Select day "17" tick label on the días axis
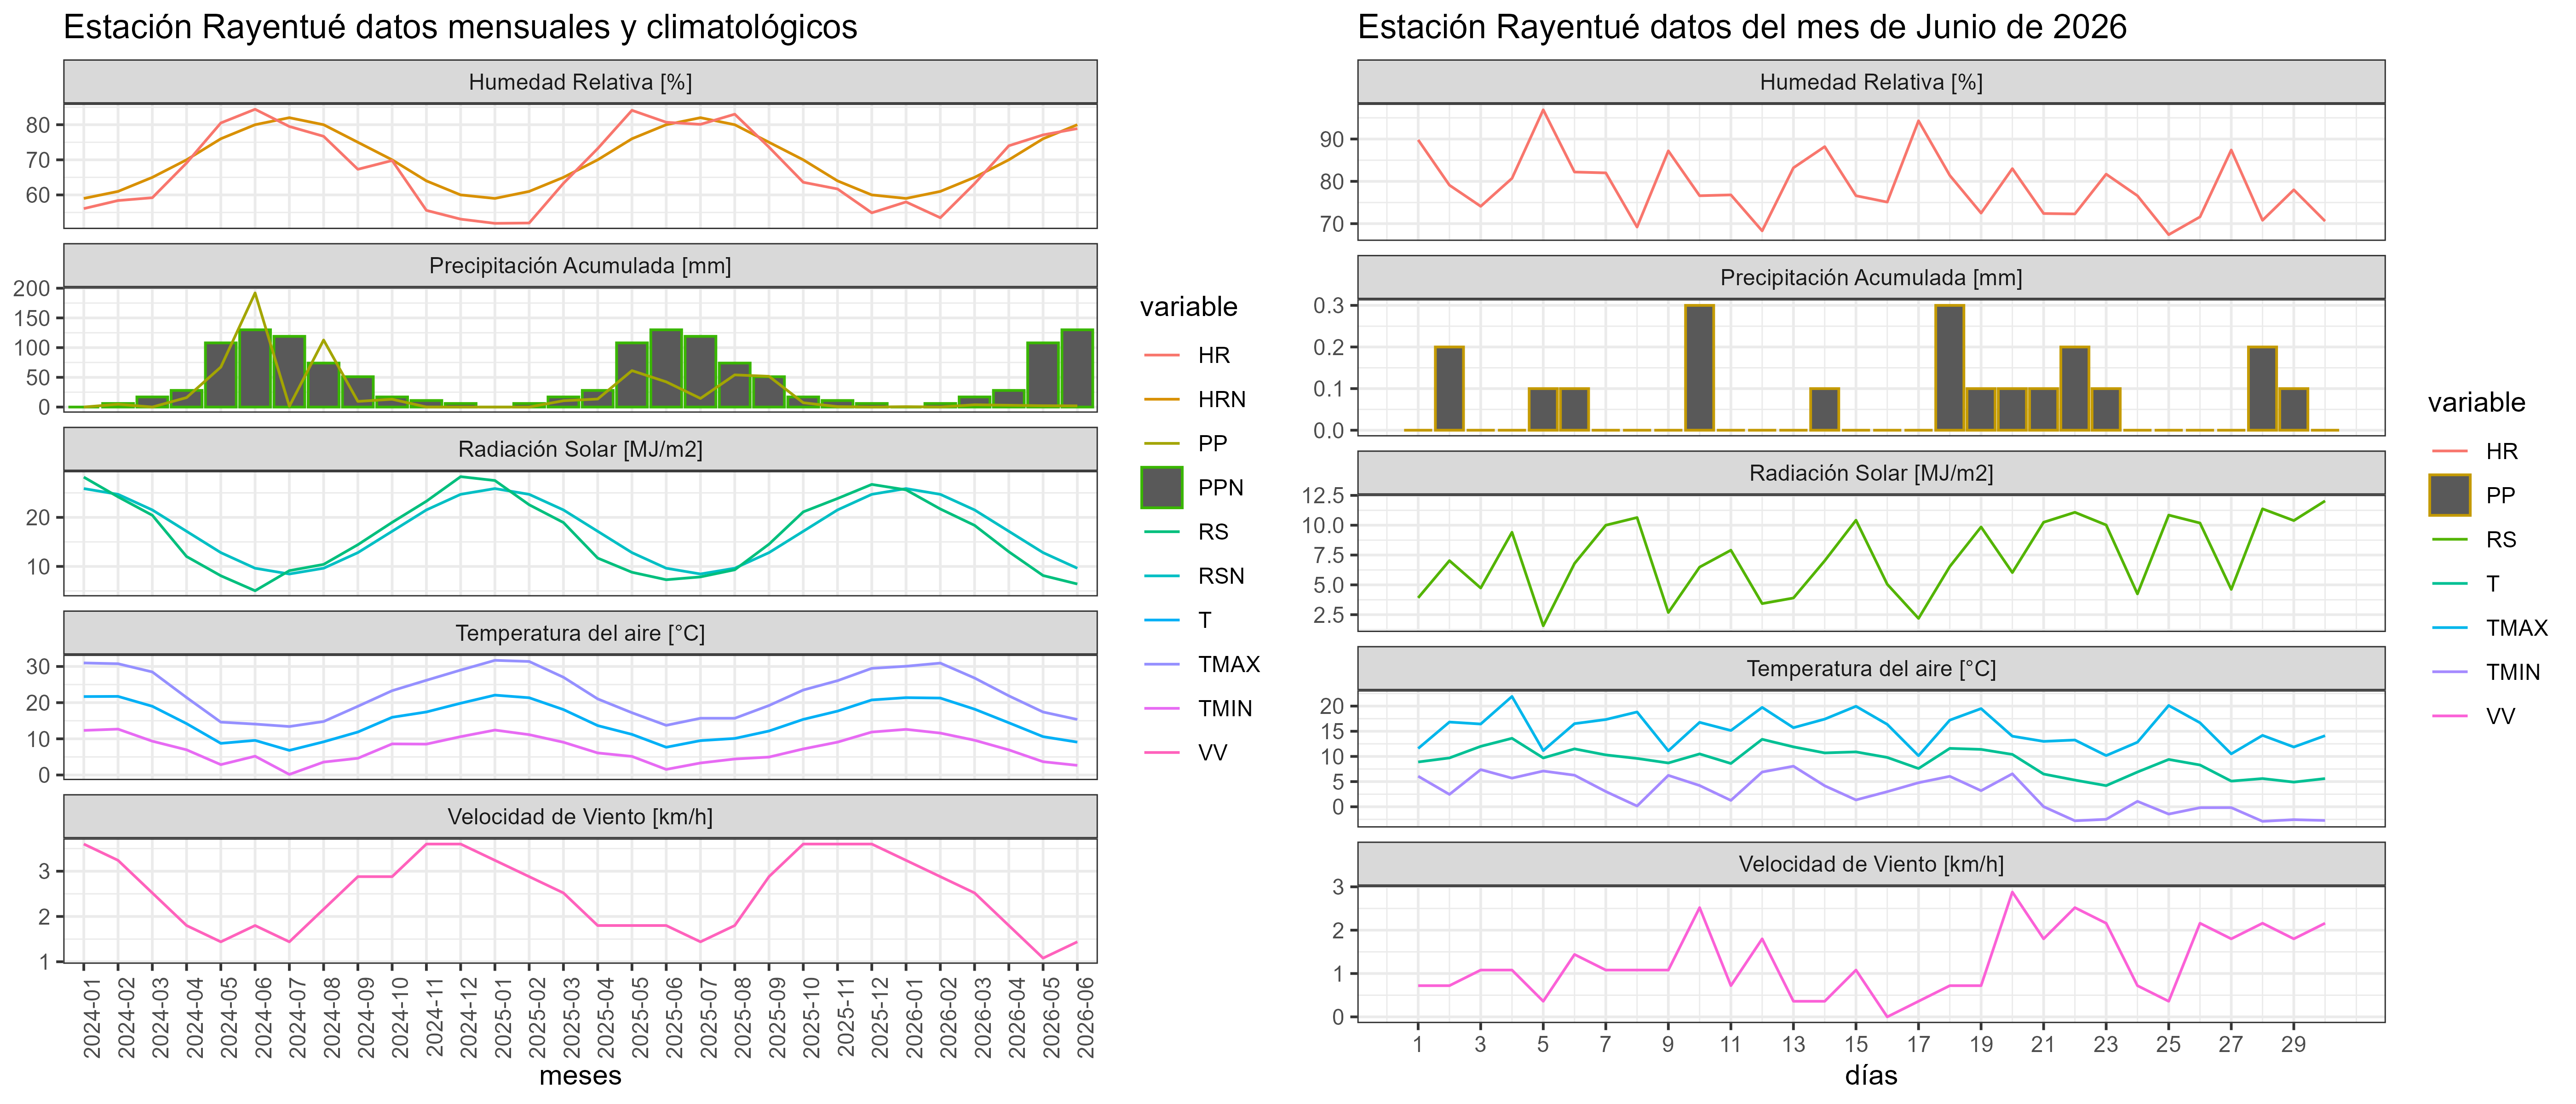The image size is (2576, 1104). 1918,1045
